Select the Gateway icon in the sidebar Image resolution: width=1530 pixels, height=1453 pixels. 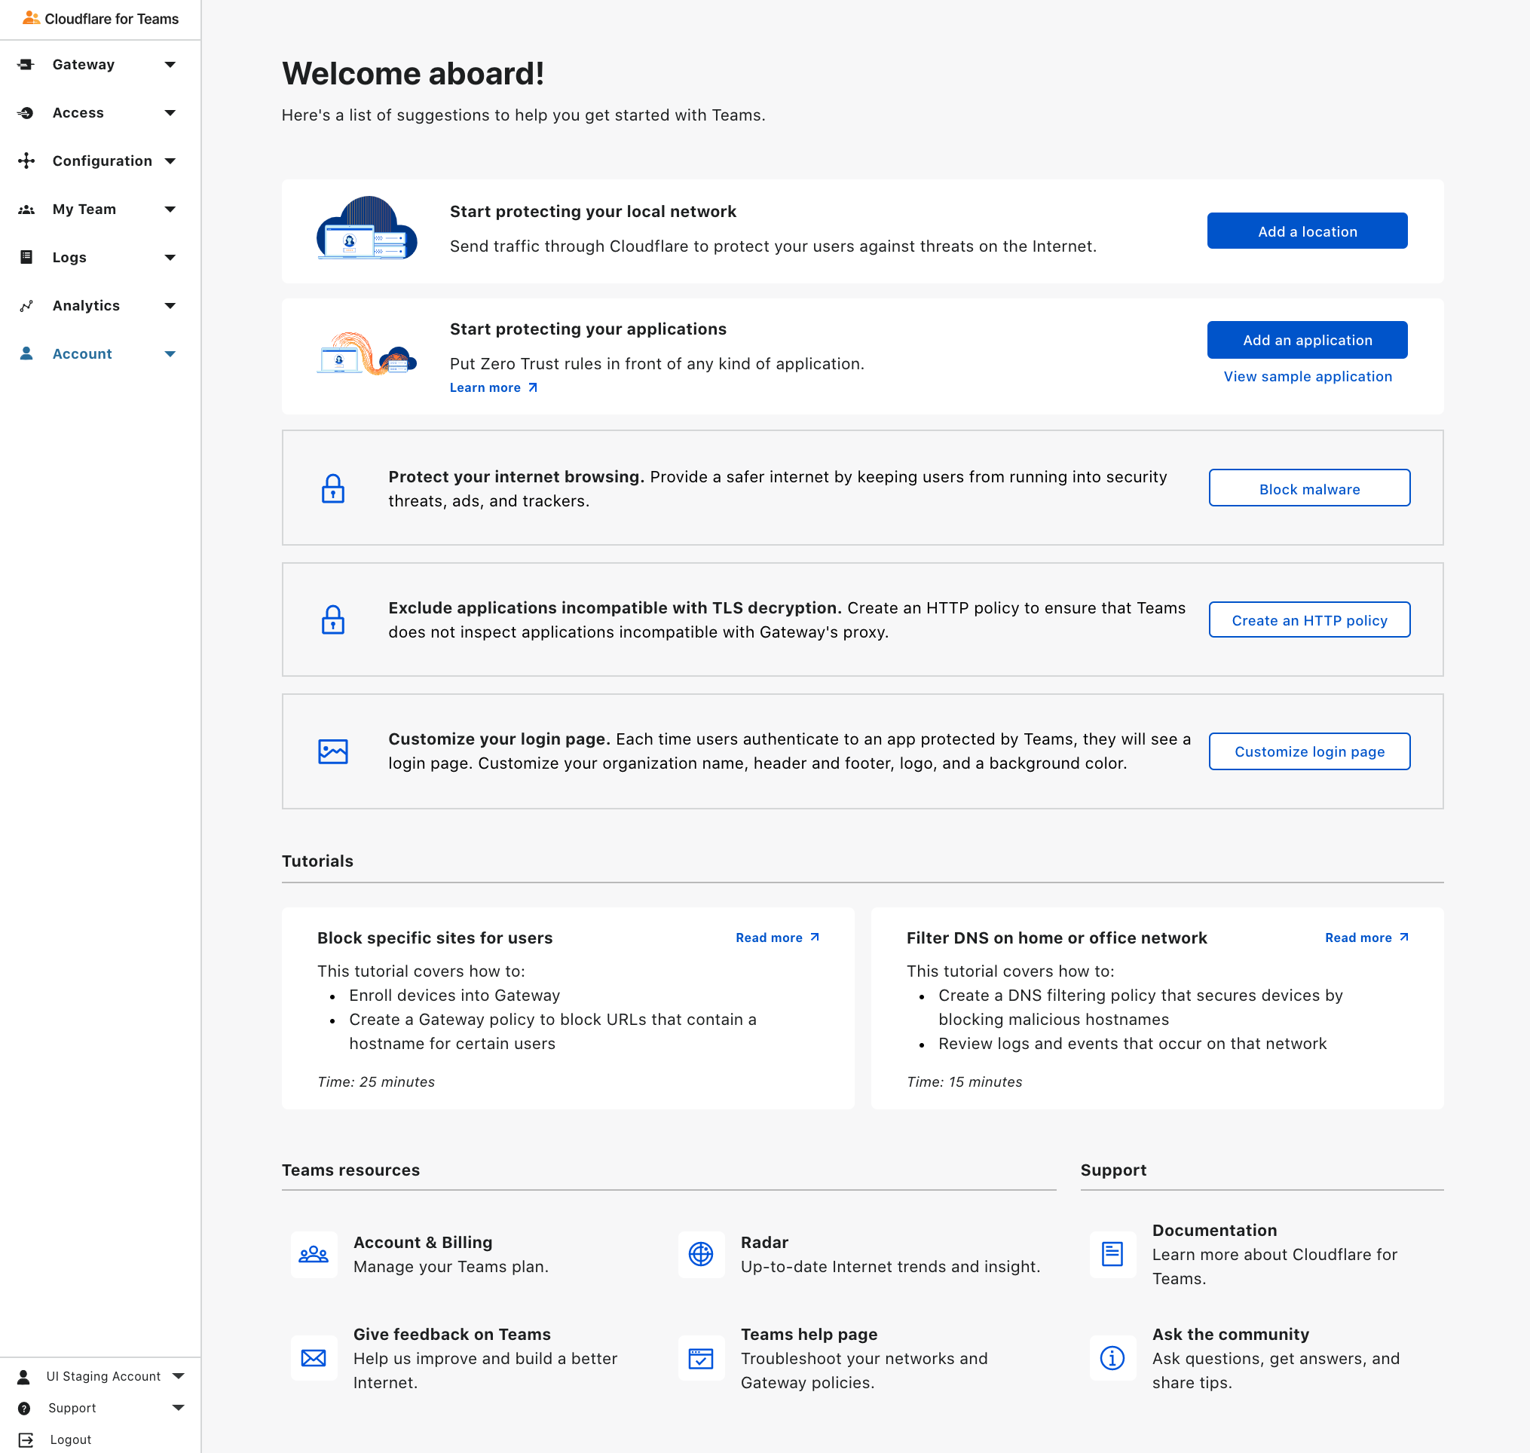tap(27, 64)
